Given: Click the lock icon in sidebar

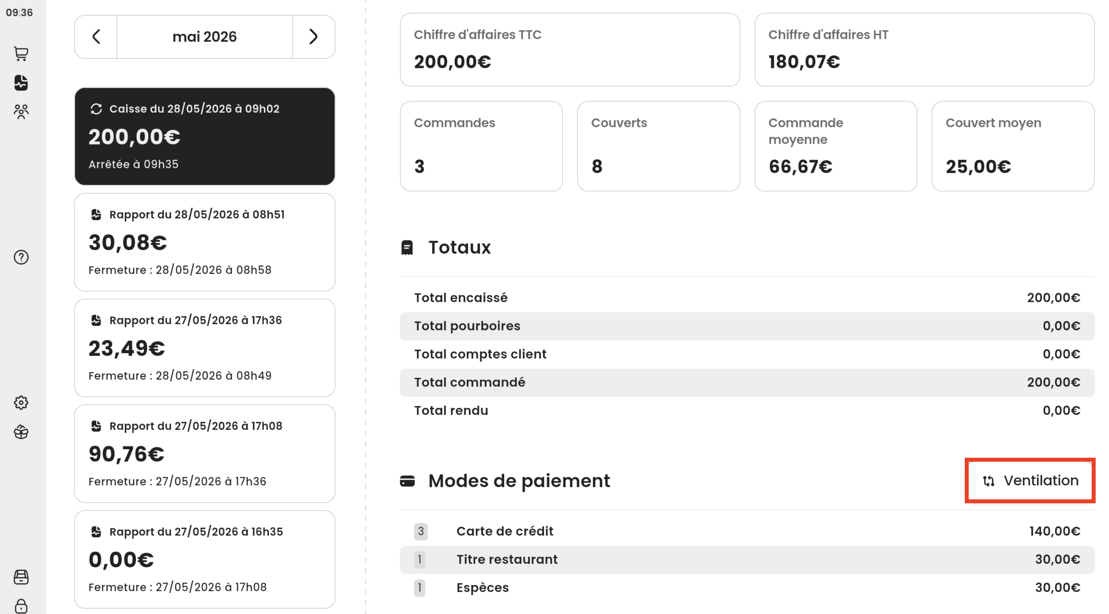Looking at the screenshot, I should [21, 606].
